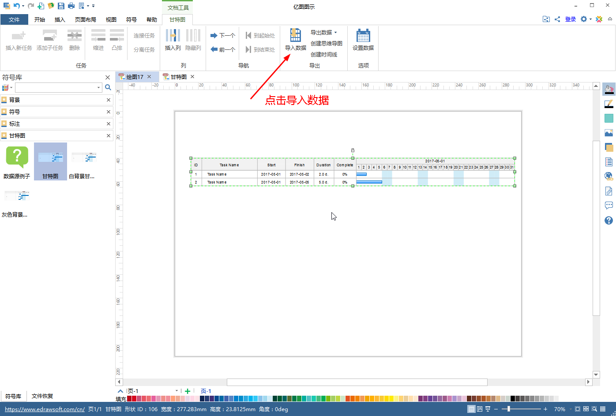Switch to Page Layout (页面布局) tab
Image resolution: width=616 pixels, height=416 pixels.
[x=86, y=19]
